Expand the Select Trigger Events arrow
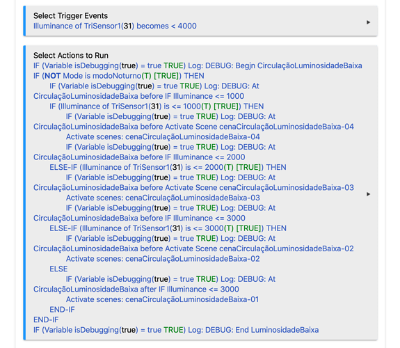The image size is (400, 348). [368, 22]
